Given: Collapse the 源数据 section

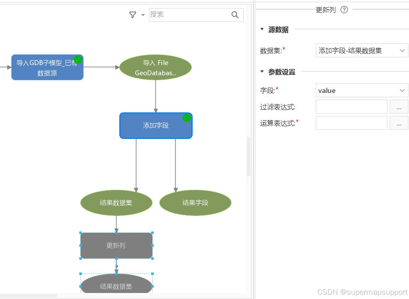Looking at the screenshot, I should point(262,30).
